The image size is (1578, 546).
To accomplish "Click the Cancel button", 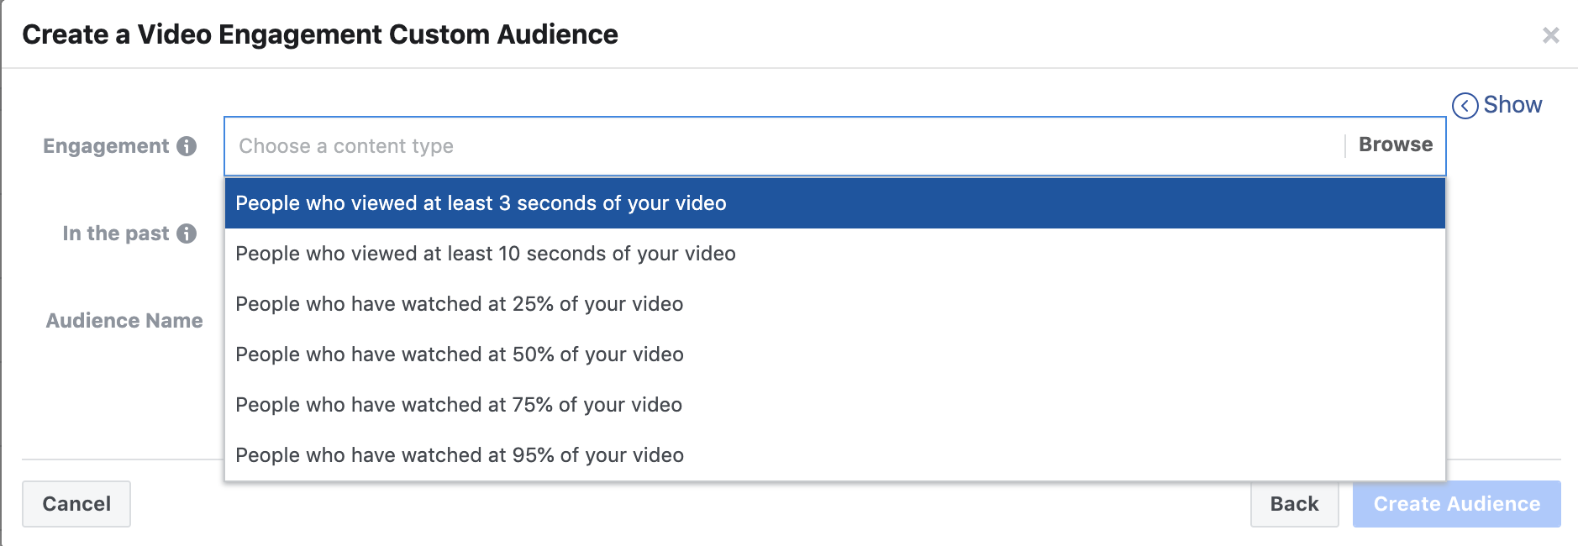I will pos(76,504).
